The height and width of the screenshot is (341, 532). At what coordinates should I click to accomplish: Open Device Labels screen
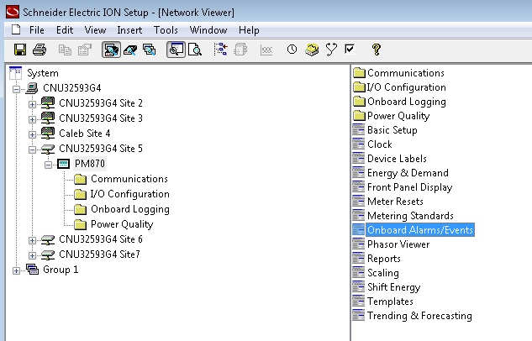(x=397, y=159)
